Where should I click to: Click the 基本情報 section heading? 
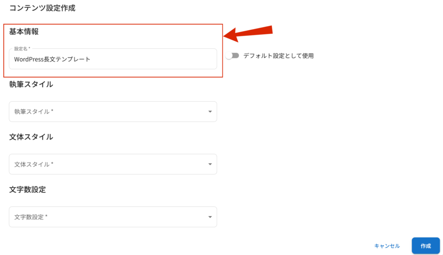pyautogui.click(x=24, y=32)
